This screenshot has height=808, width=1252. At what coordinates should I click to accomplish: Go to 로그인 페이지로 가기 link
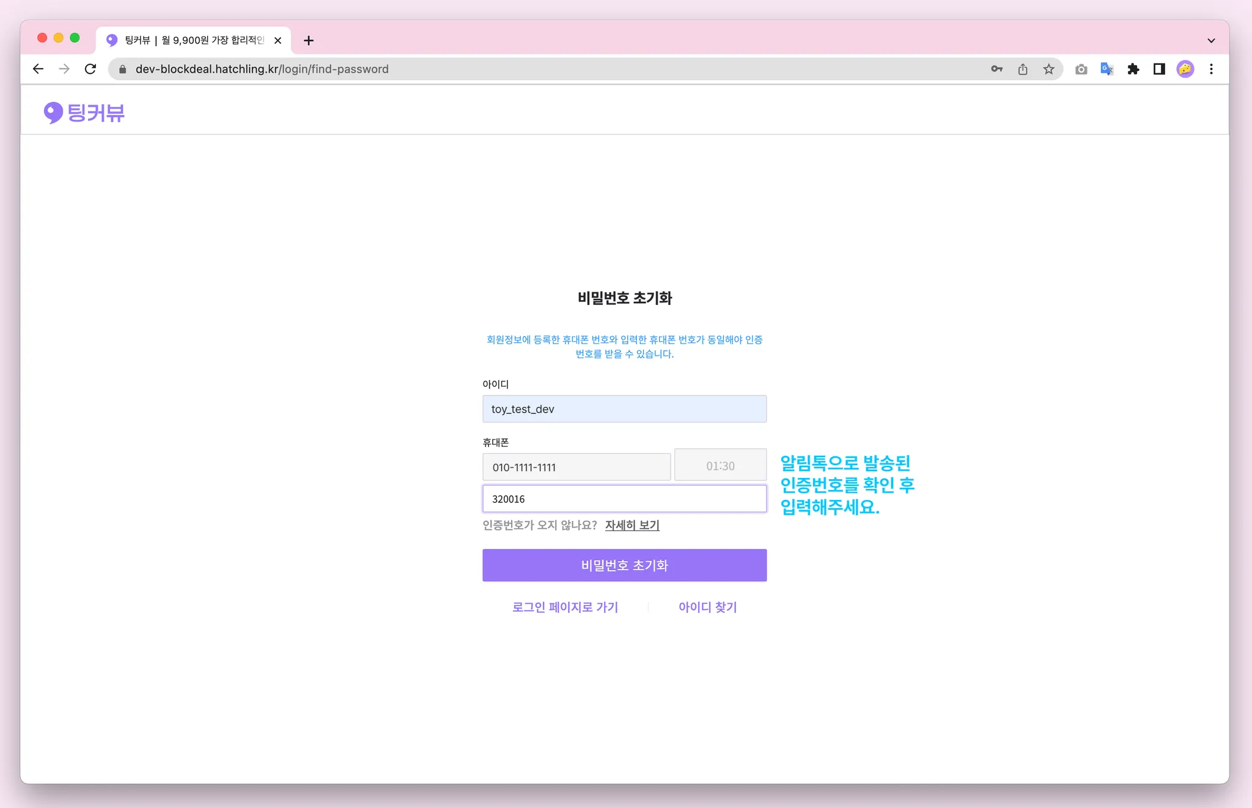point(565,607)
